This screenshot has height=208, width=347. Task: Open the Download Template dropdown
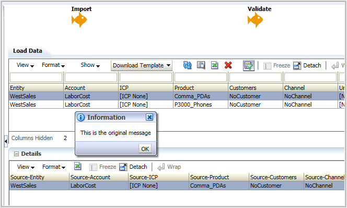(x=142, y=65)
